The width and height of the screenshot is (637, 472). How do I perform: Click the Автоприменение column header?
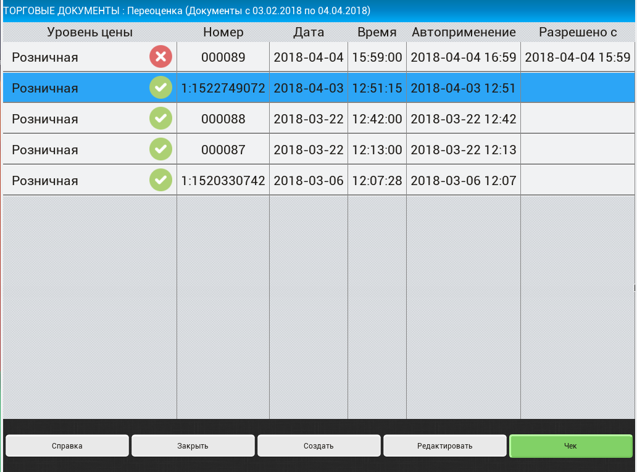(464, 32)
